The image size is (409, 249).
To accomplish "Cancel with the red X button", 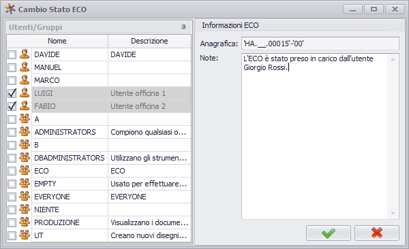I will point(377,233).
